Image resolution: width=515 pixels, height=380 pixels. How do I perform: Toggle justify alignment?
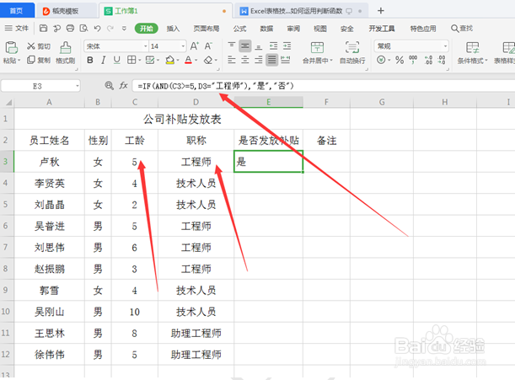click(x=272, y=60)
